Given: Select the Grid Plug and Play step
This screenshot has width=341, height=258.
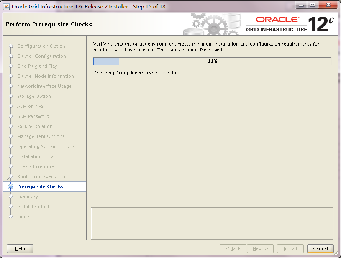Looking at the screenshot, I should [x=37, y=66].
